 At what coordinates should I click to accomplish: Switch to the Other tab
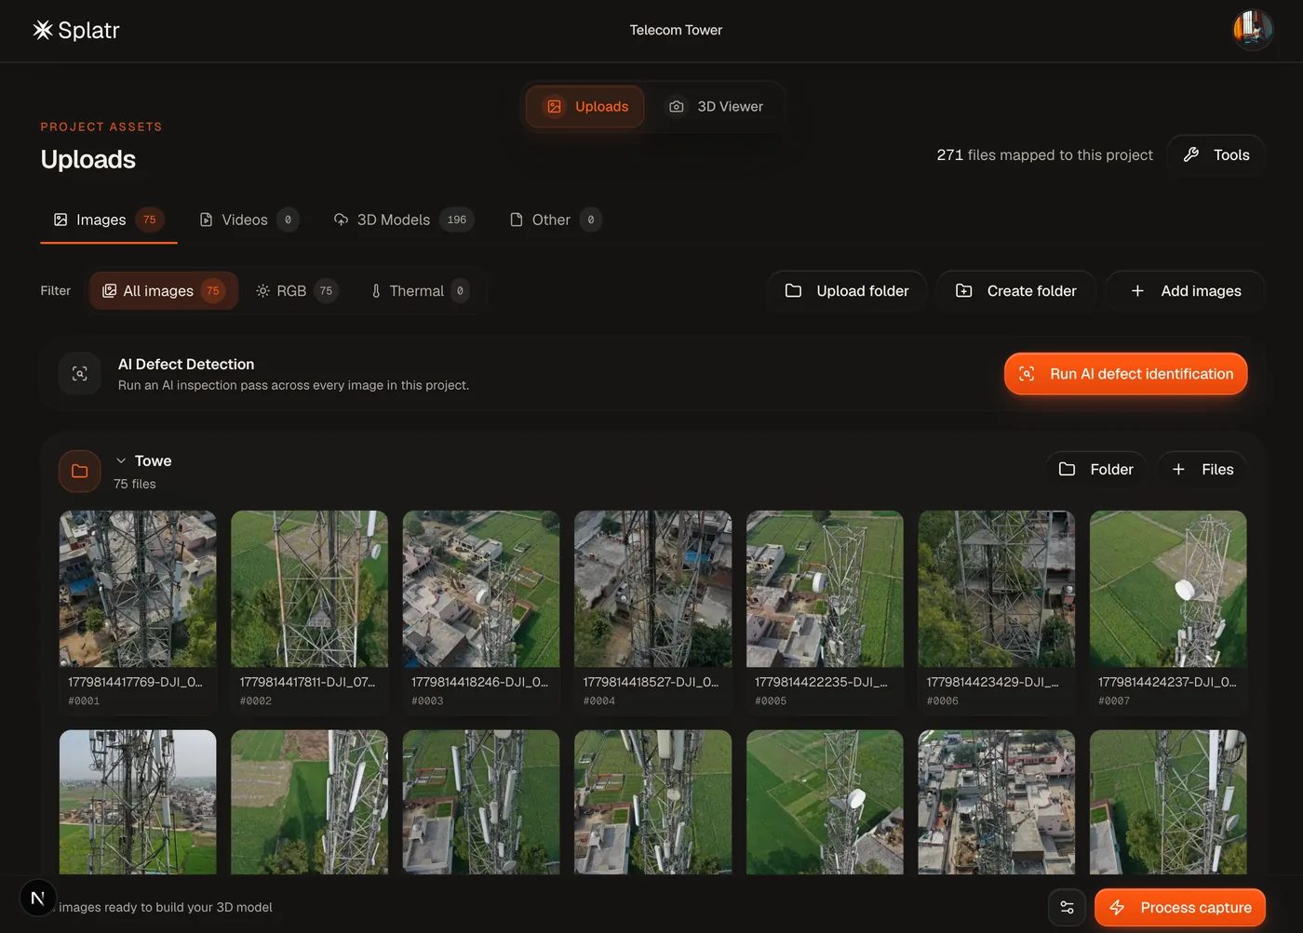[x=556, y=220]
